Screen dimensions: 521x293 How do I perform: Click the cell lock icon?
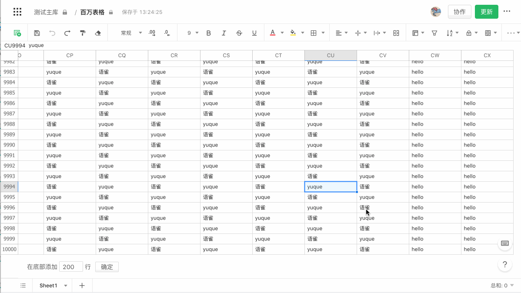tap(469, 33)
